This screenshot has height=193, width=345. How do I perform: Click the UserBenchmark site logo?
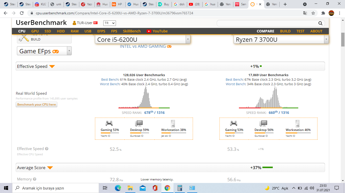point(41,23)
